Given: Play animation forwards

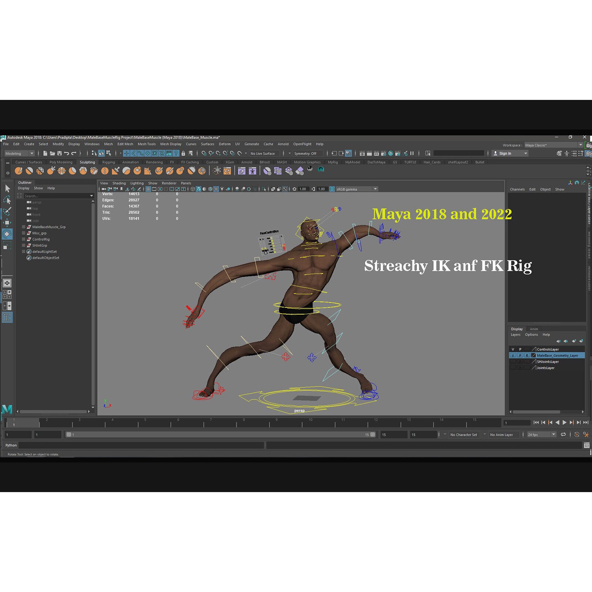Looking at the screenshot, I should [x=565, y=423].
